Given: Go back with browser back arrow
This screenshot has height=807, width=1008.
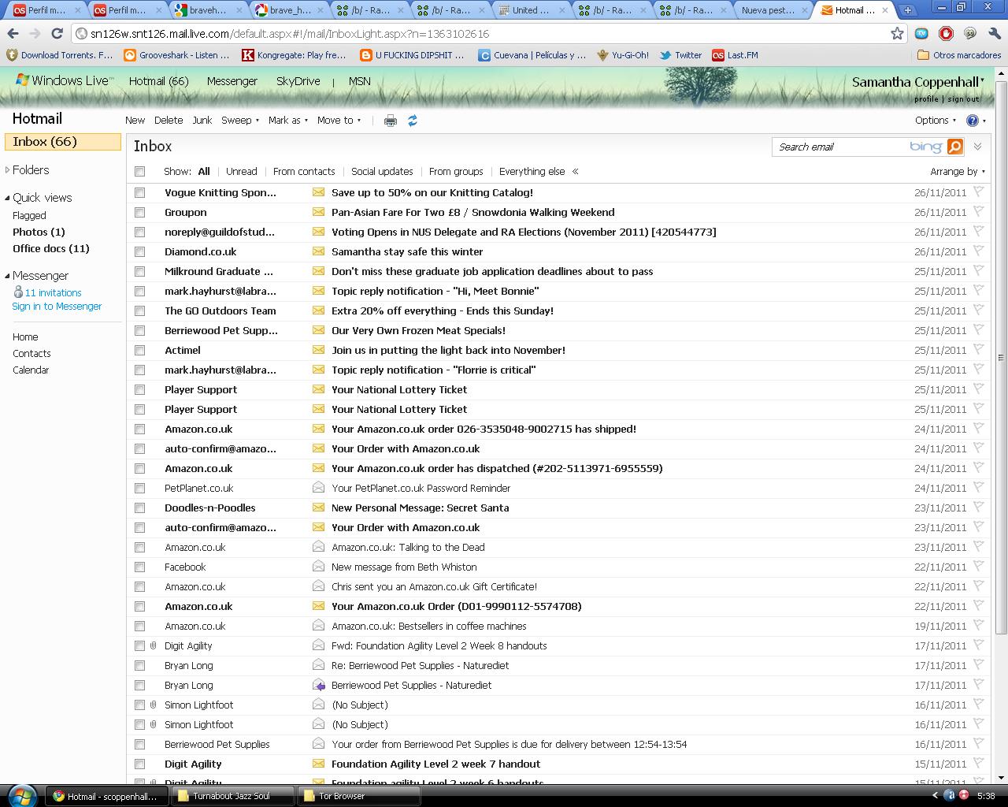Looking at the screenshot, I should point(13,33).
